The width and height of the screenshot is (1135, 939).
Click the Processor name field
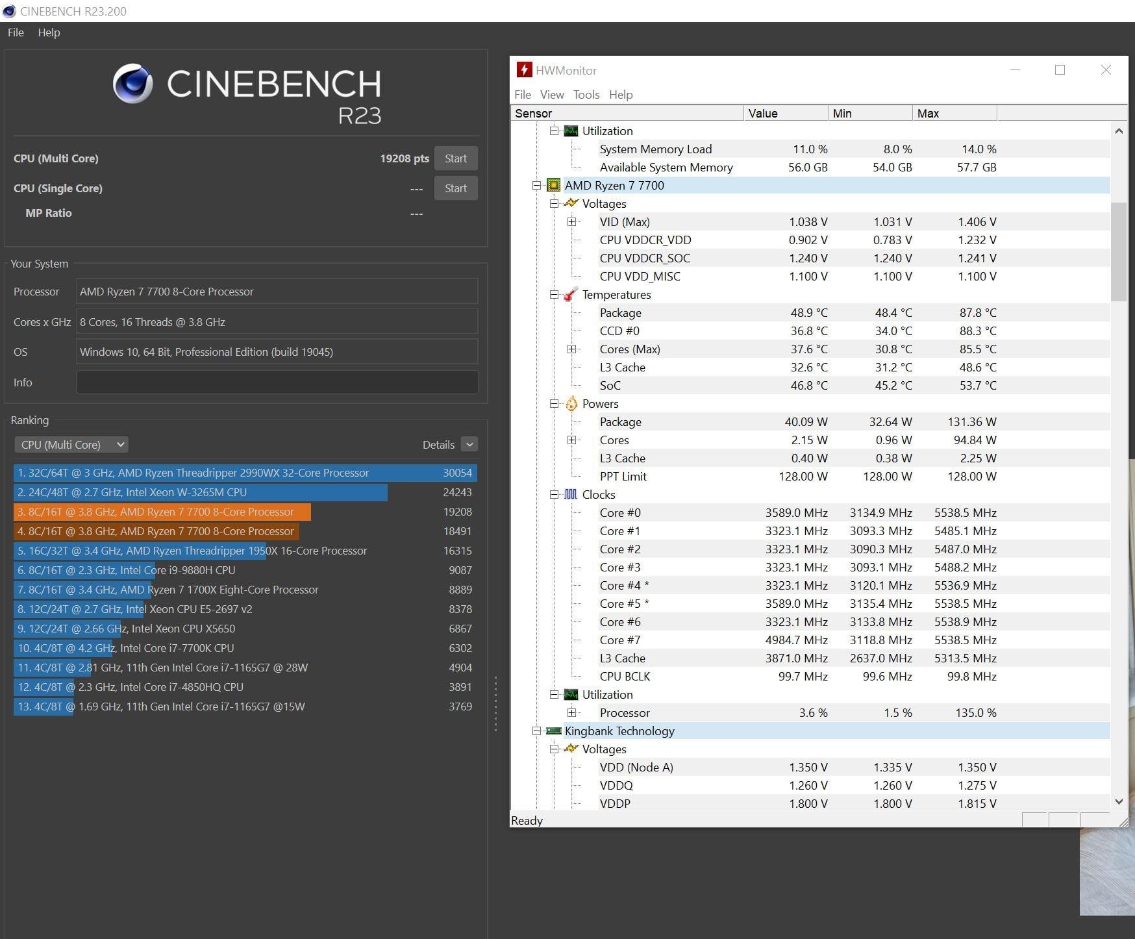277,292
